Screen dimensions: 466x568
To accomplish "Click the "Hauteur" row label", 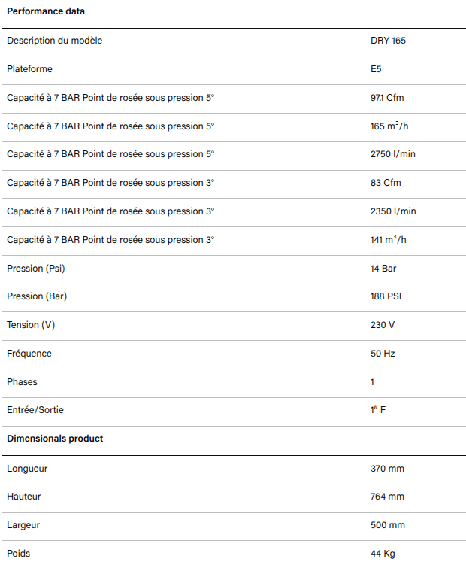I will click(x=24, y=497).
